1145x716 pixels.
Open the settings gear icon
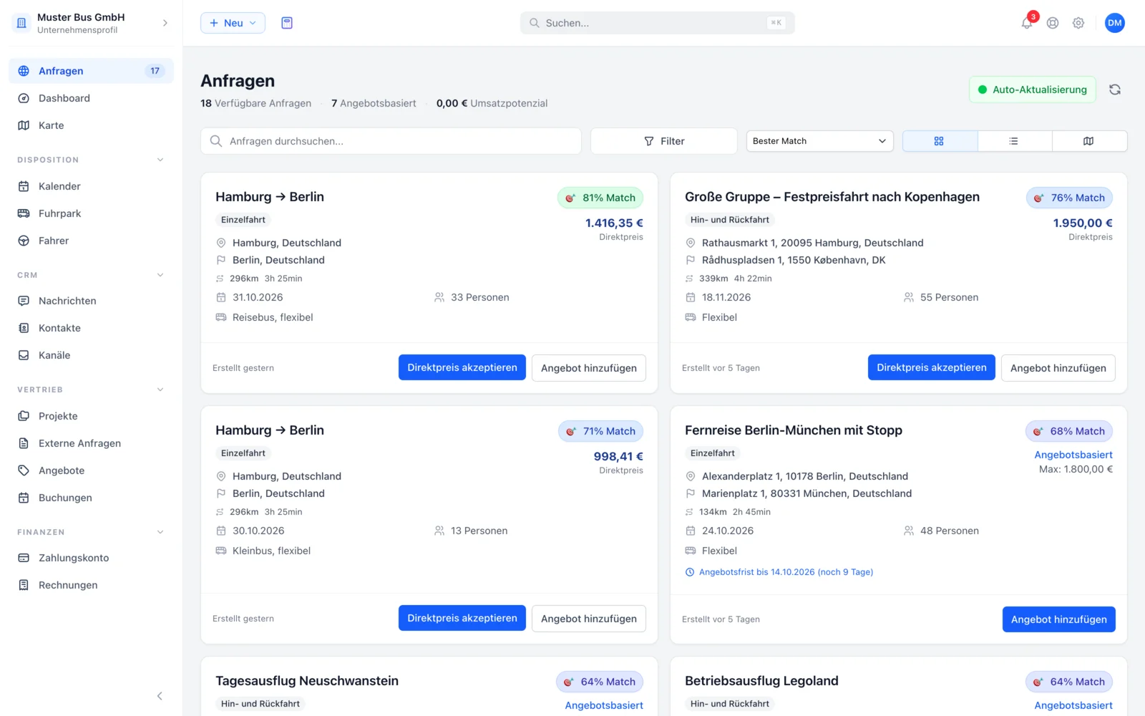pyautogui.click(x=1078, y=23)
